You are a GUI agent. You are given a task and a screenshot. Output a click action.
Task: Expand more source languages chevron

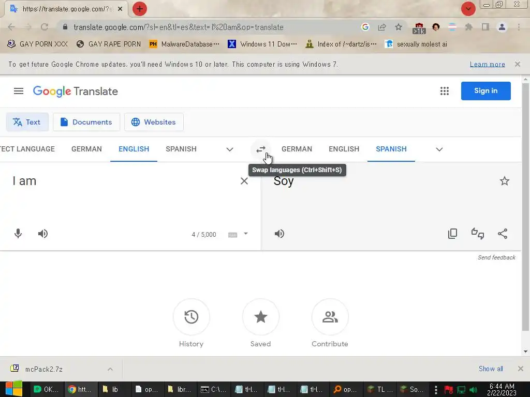tap(230, 149)
